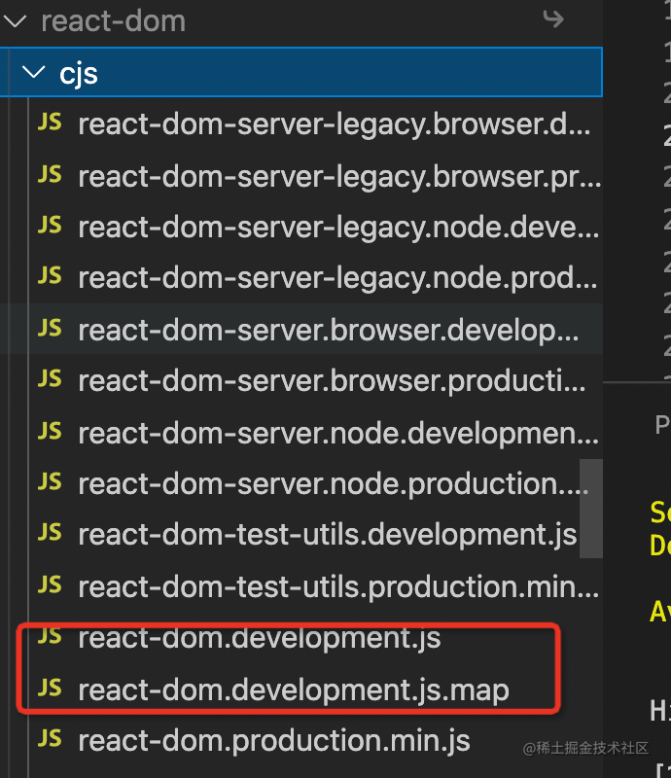Click JS icon of react-dom-server-legacy.browser.pr...
The width and height of the screenshot is (671, 778).
50,175
